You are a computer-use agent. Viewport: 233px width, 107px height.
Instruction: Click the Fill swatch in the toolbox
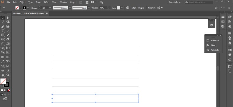coord(3,81)
